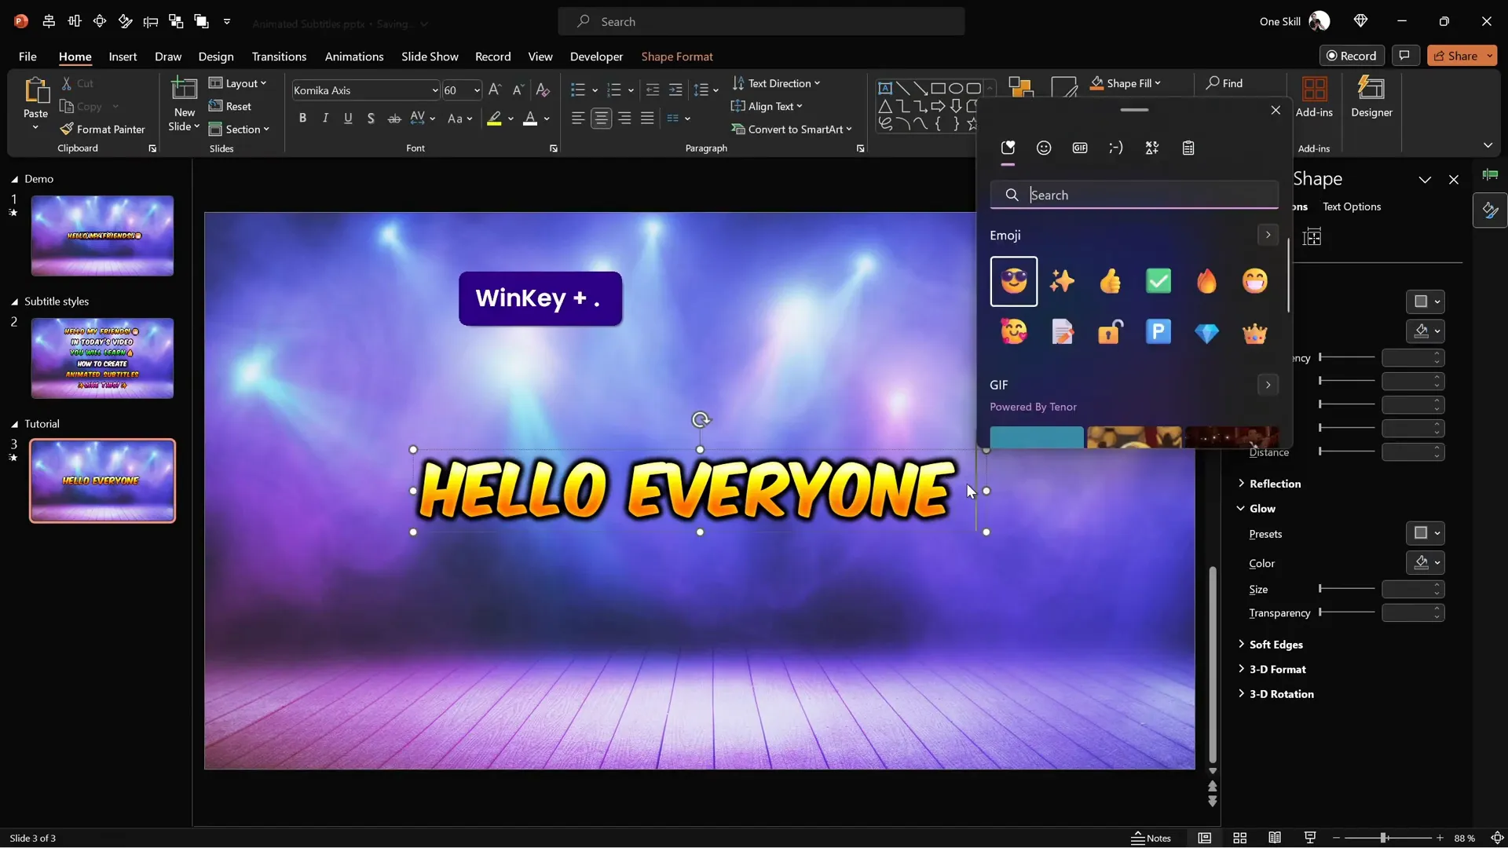Select center alignment button
This screenshot has height=848, width=1508.
click(x=602, y=119)
